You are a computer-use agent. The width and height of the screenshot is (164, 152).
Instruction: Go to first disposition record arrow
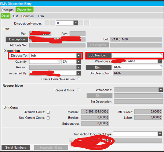click(47, 23)
